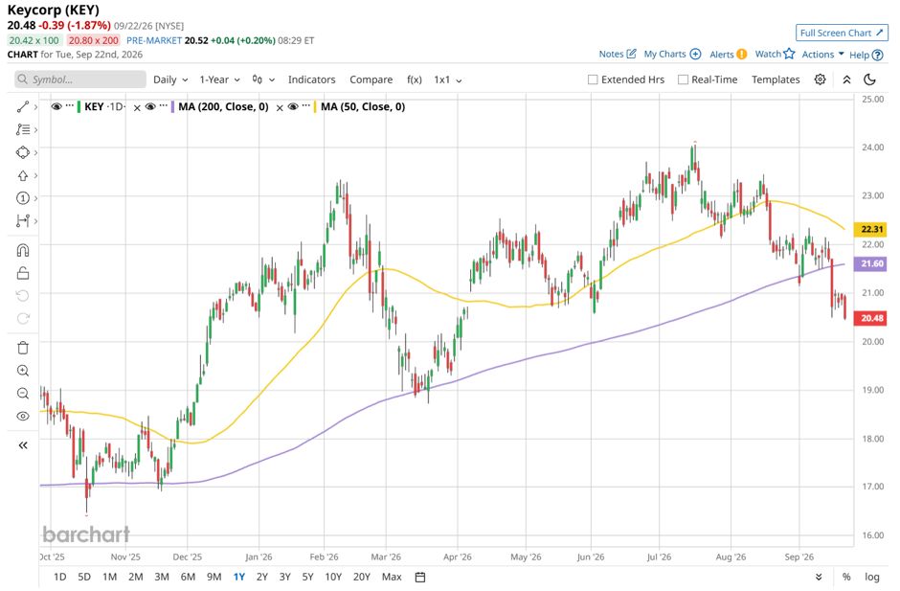
Task: Select the 6M time range tab
Action: [188, 577]
